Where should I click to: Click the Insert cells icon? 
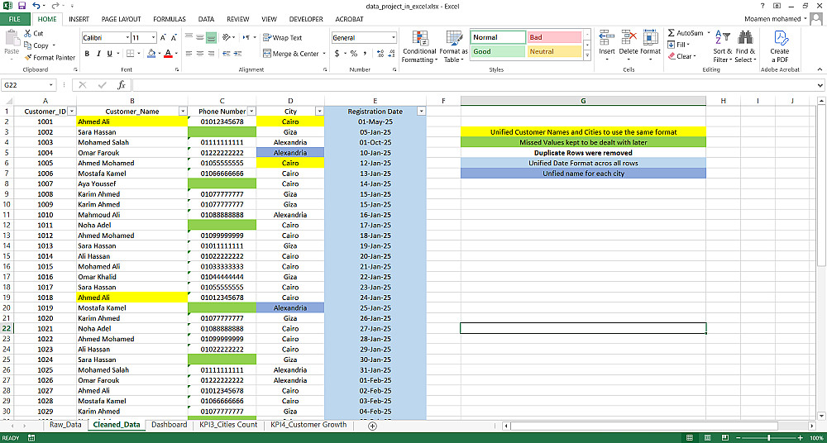coord(606,38)
